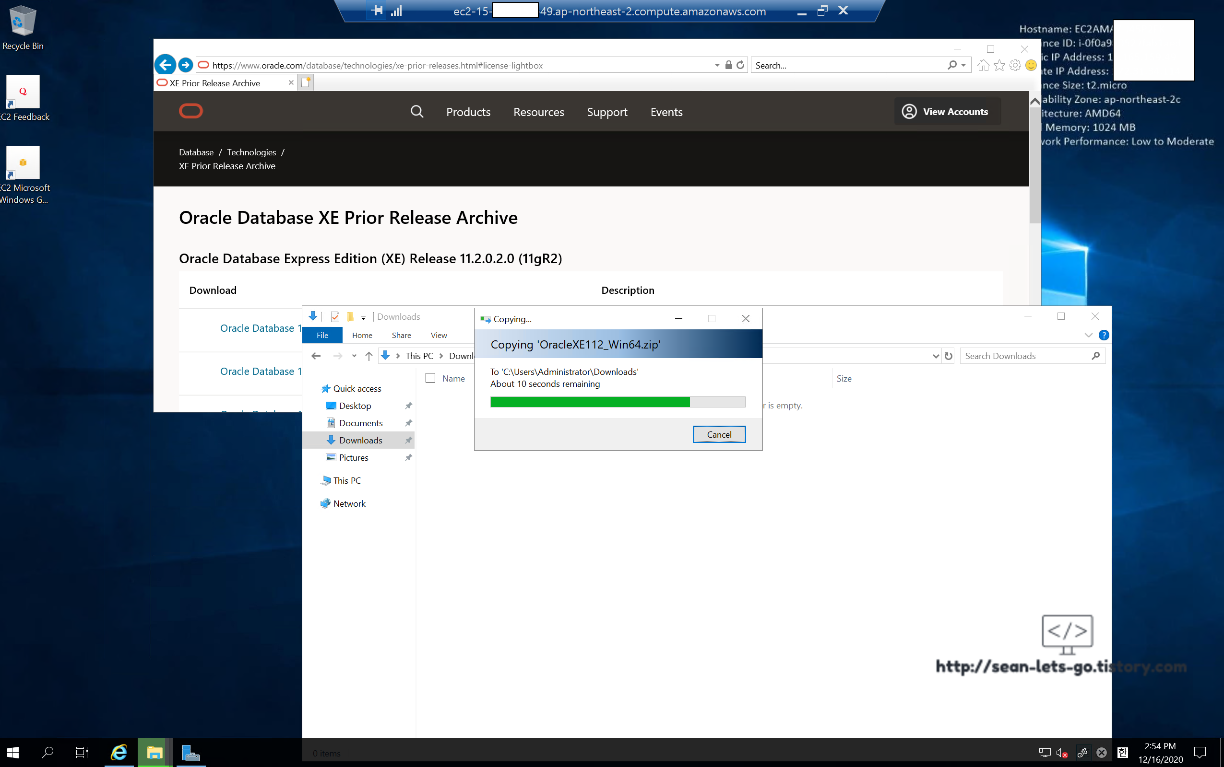Click the Explorer help question icon
The image size is (1224, 767).
click(1103, 335)
